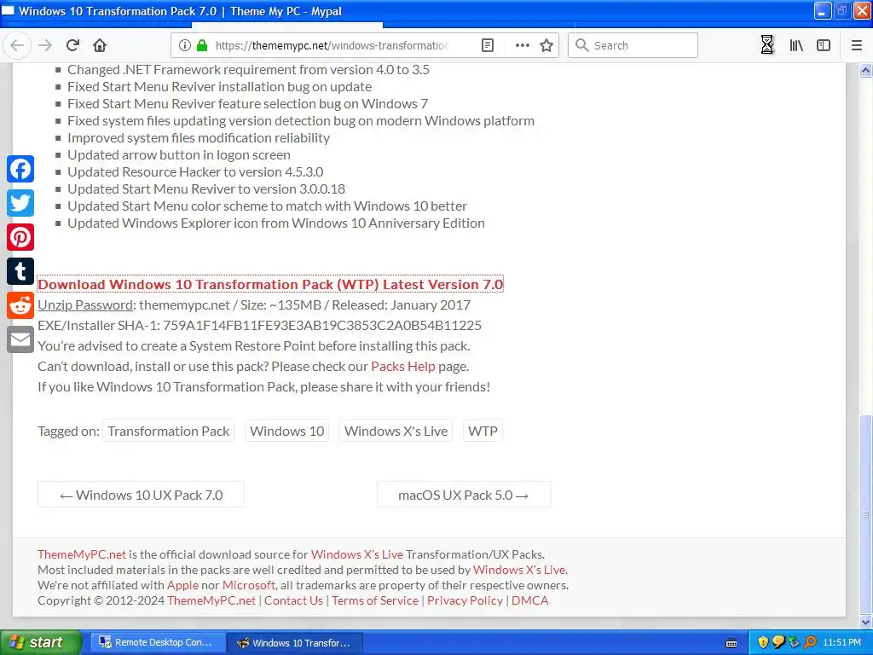Click the green secure connection padlock
The image size is (873, 655).
[202, 46]
